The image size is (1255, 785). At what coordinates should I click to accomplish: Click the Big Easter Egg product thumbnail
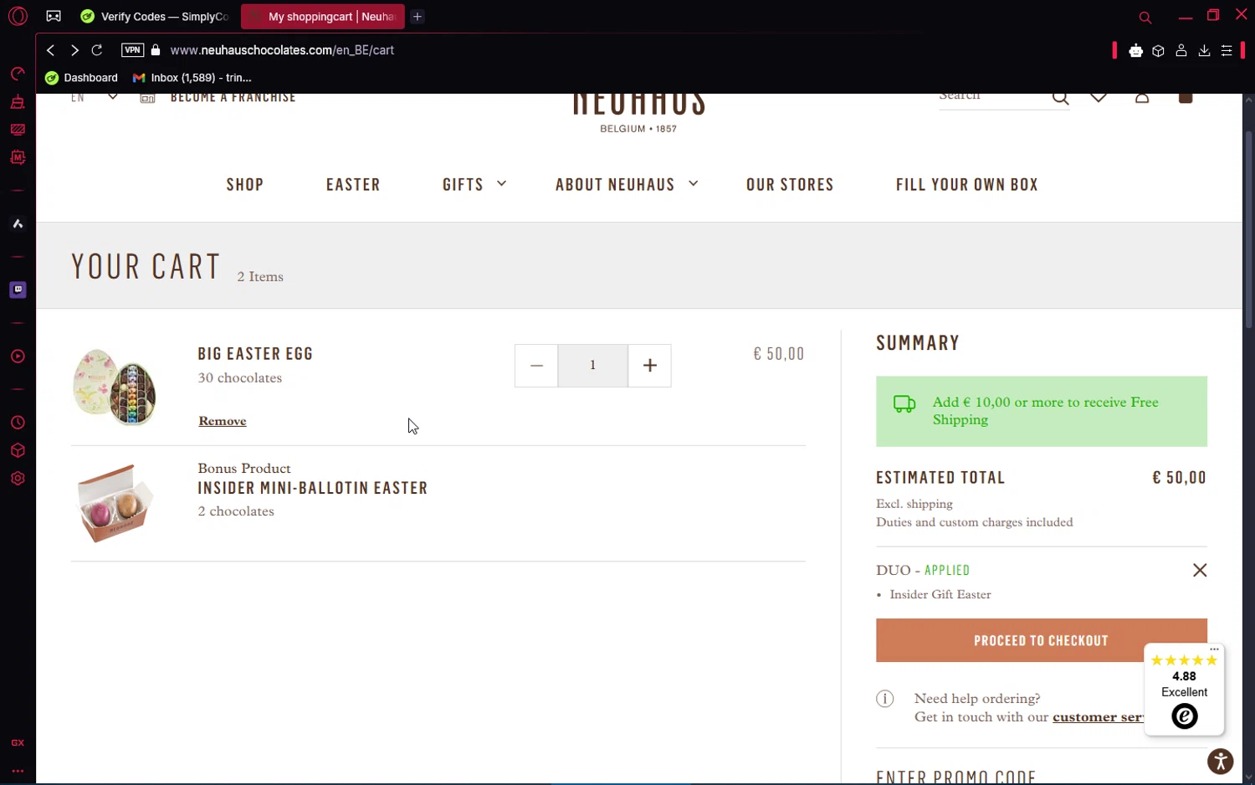click(x=115, y=387)
